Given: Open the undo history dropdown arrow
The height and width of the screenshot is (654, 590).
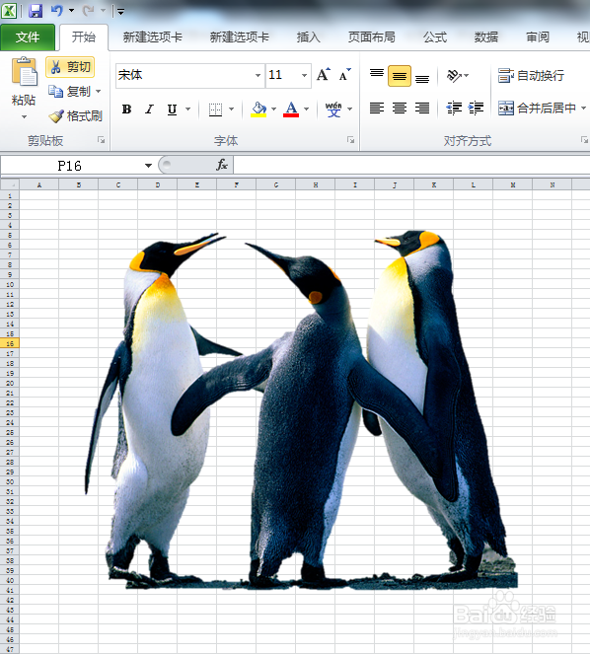Looking at the screenshot, I should (x=71, y=11).
